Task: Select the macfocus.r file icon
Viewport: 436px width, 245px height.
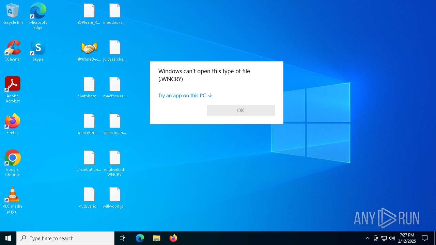Action: (x=115, y=87)
